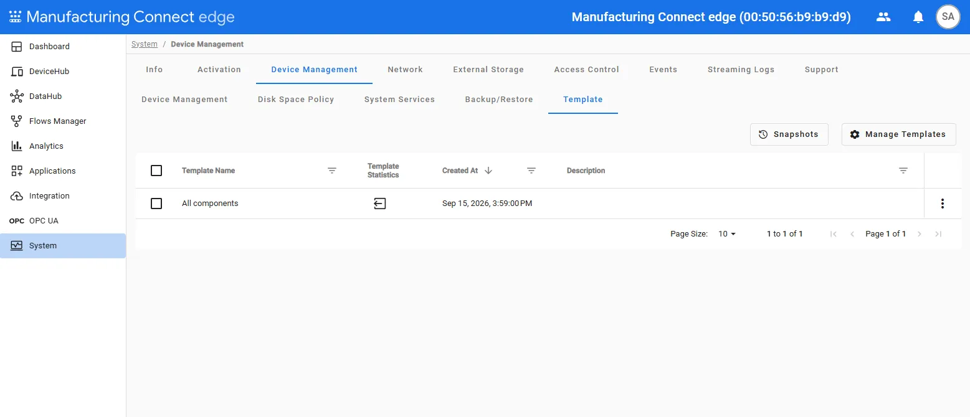Open the Created At column filter icon
This screenshot has width=970, height=417.
(x=531, y=171)
